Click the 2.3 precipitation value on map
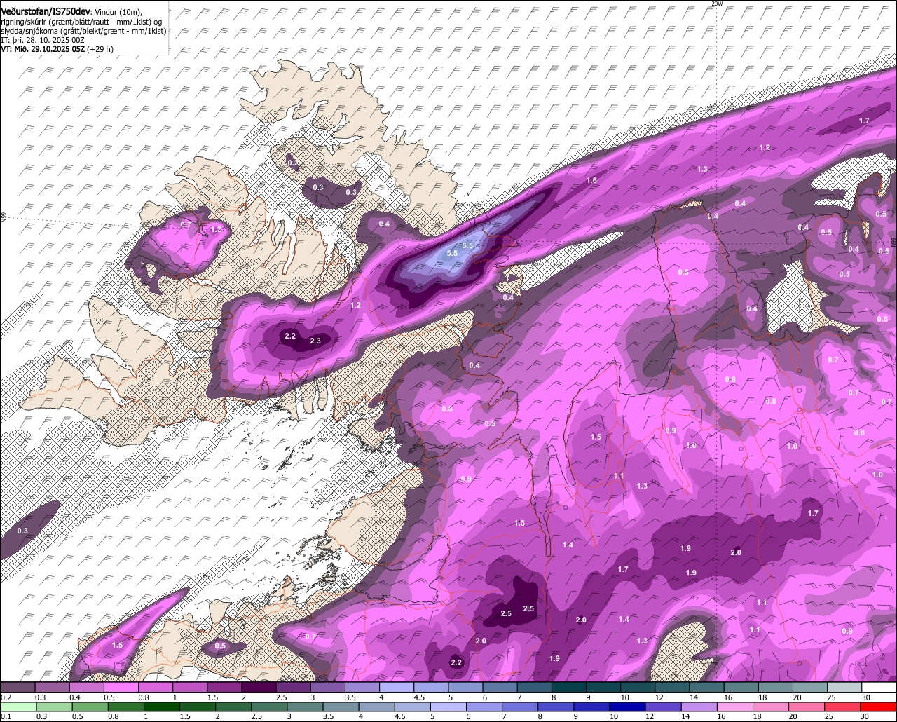 pyautogui.click(x=315, y=341)
